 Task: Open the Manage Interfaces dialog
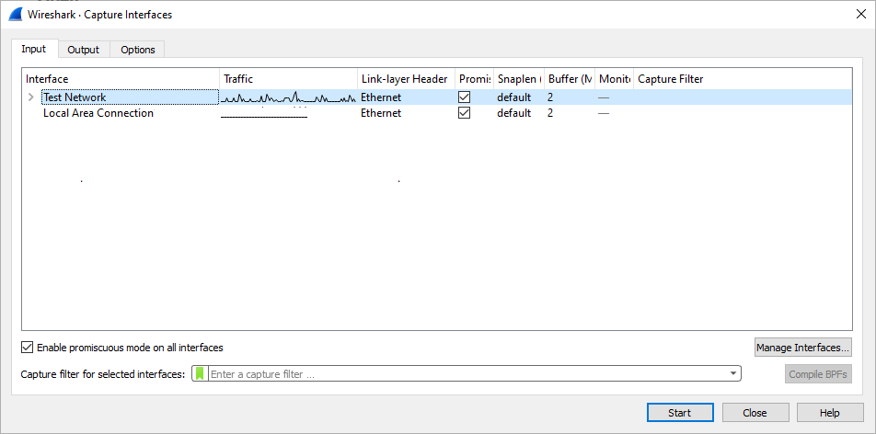(802, 348)
